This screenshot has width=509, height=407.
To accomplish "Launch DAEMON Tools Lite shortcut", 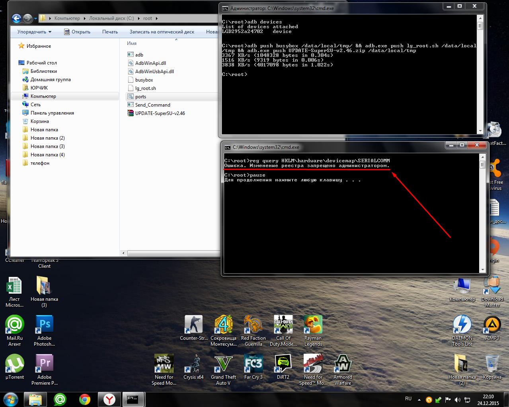I will pyautogui.click(x=462, y=325).
